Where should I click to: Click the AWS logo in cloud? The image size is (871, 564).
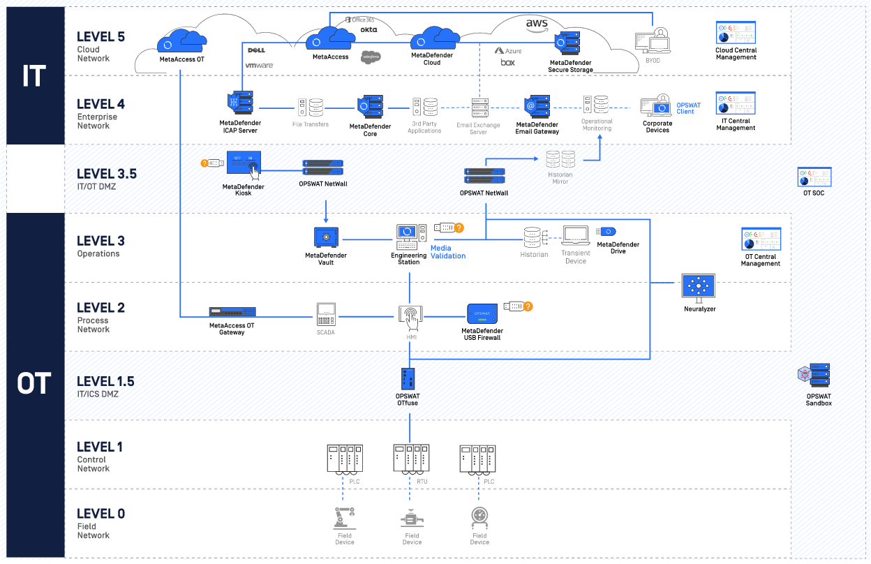537,24
